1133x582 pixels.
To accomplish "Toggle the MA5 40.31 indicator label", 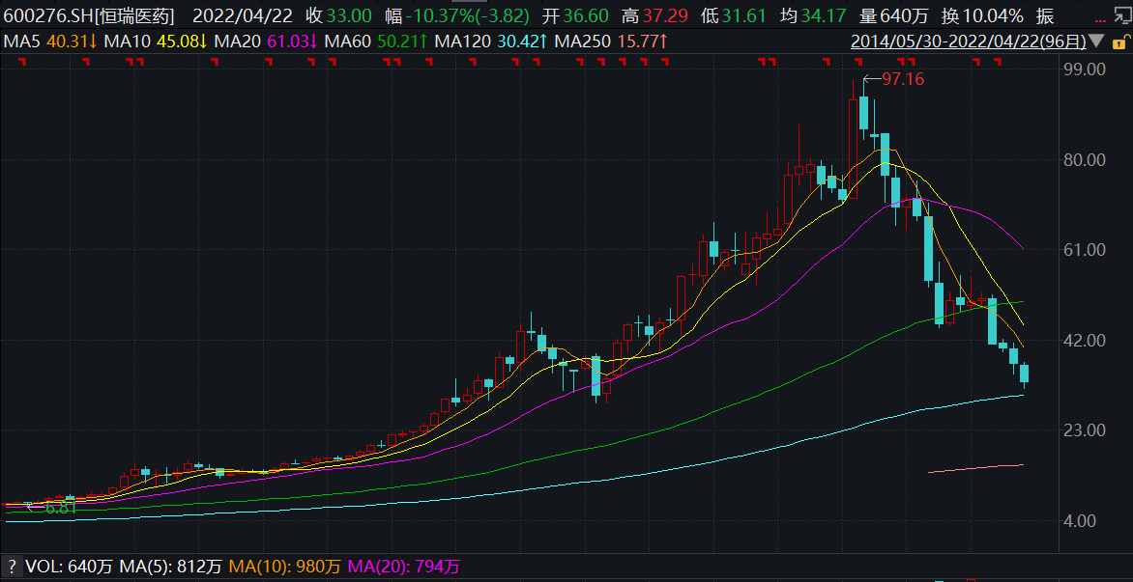I will pos(50,42).
